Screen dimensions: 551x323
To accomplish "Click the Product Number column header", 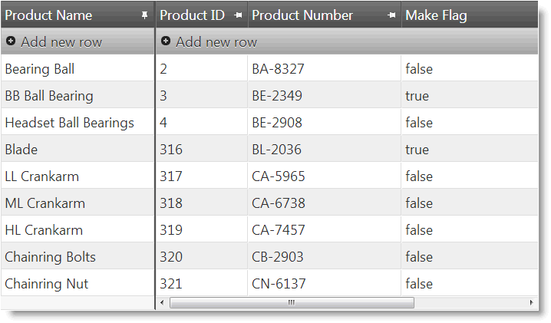I will tap(302, 15).
